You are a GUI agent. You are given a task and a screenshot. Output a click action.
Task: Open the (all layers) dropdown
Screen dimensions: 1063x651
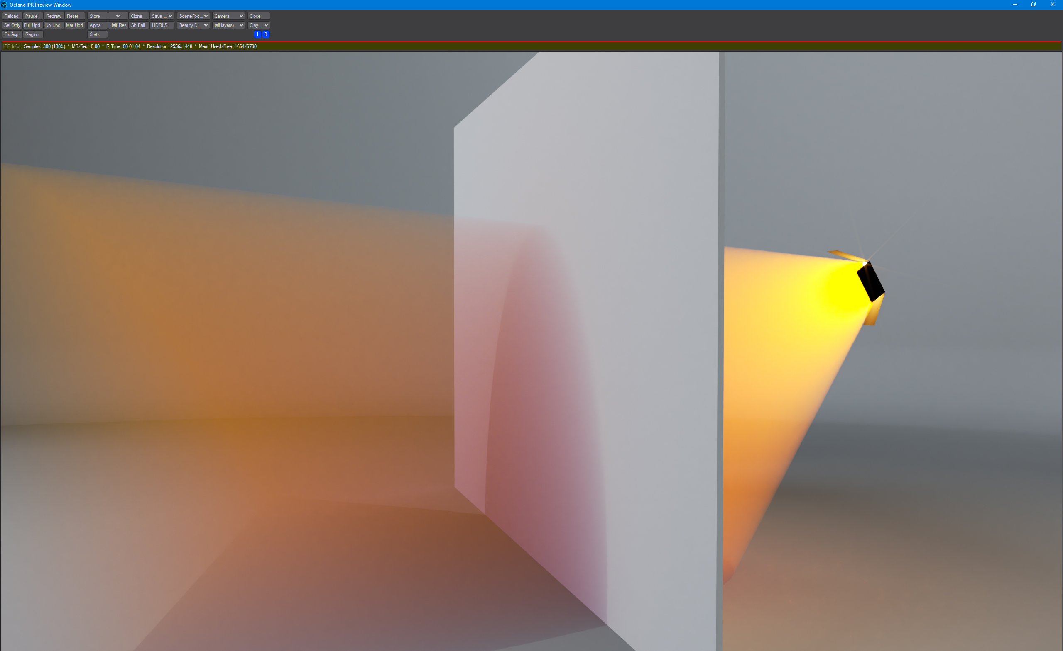coord(229,25)
